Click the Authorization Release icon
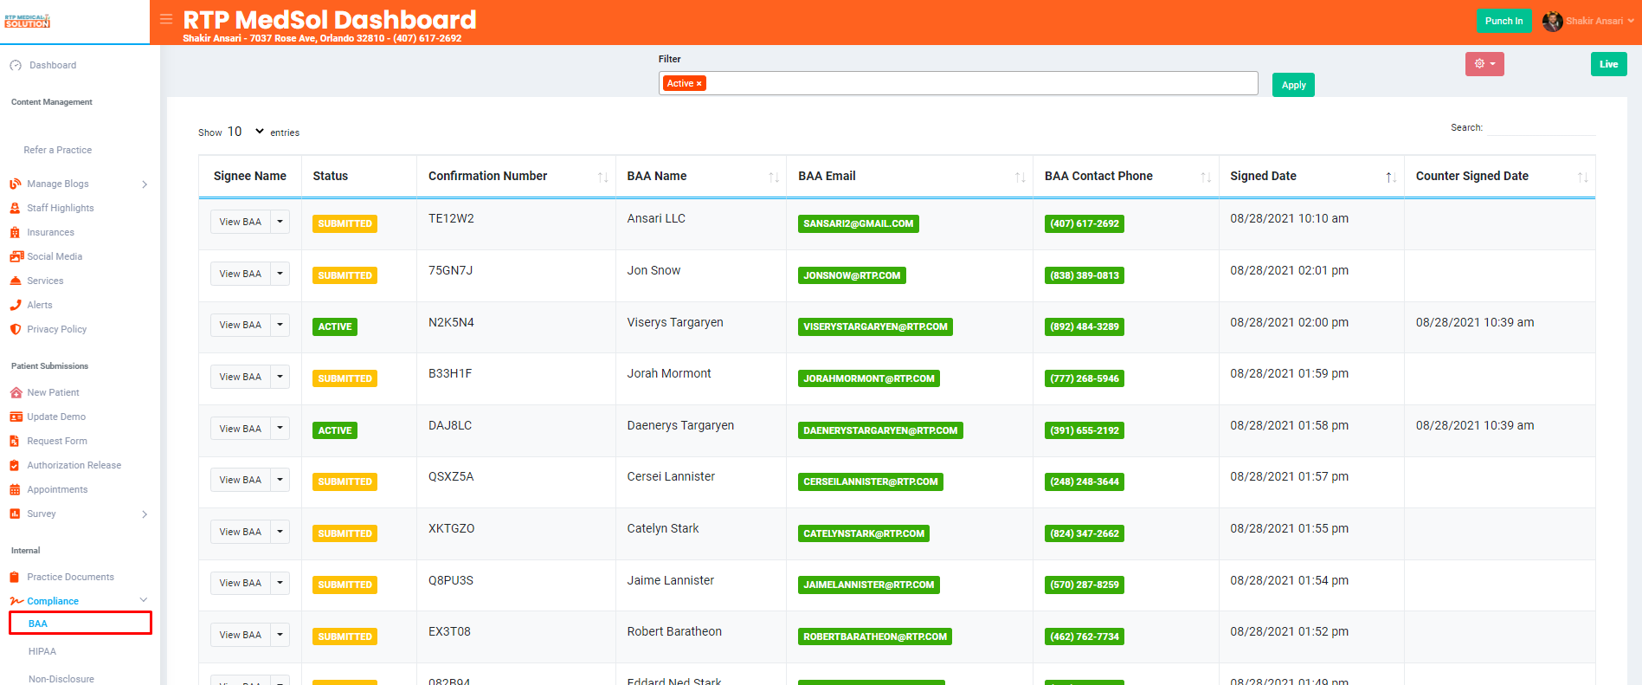 coord(15,465)
